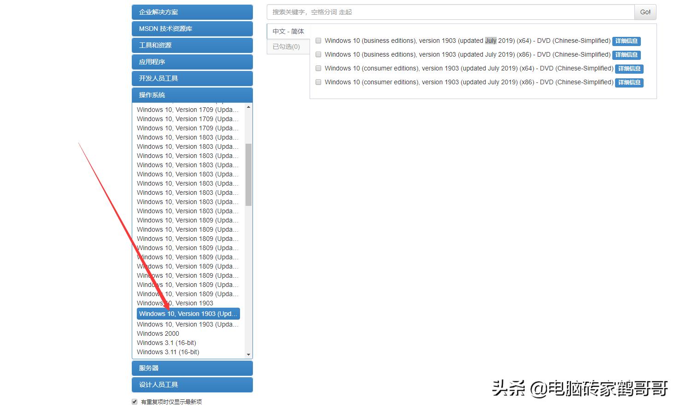This screenshot has height=409, width=680.
Task: Show 详细信息 for consumer editions x64
Action: point(629,69)
